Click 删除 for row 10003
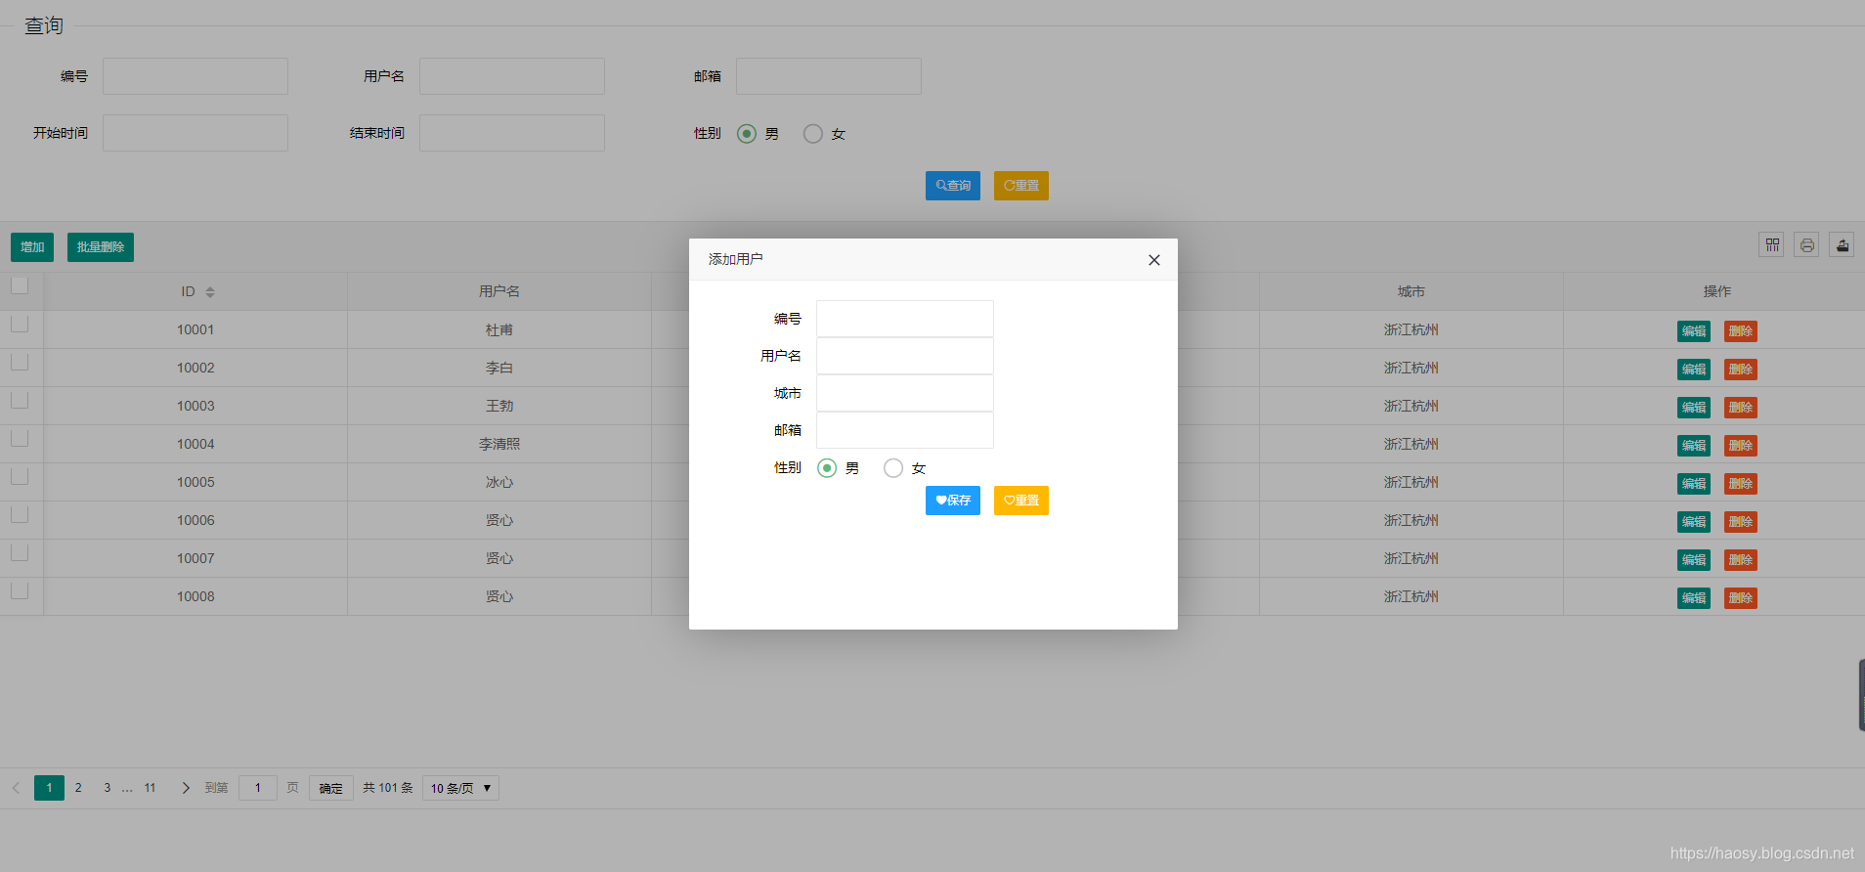 pos(1741,408)
